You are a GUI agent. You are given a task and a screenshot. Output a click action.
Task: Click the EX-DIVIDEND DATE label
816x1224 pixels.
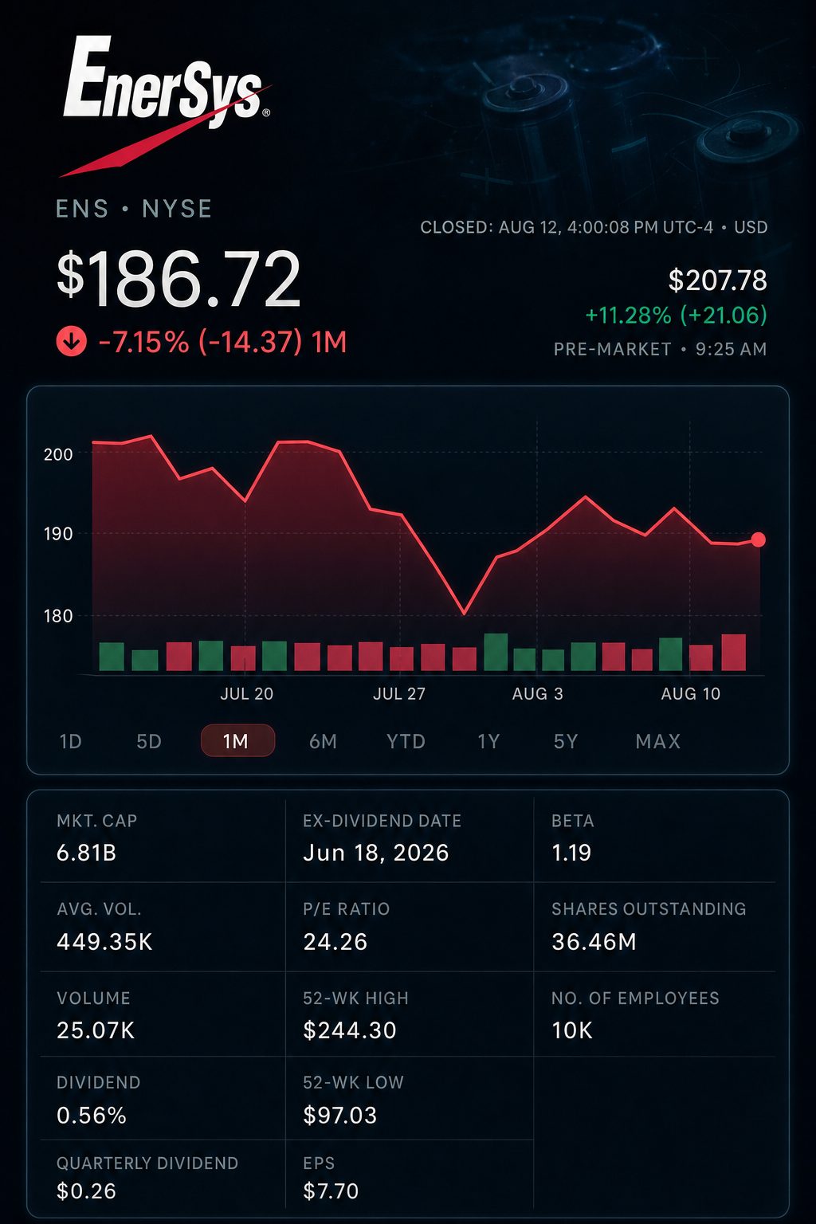[x=382, y=821]
